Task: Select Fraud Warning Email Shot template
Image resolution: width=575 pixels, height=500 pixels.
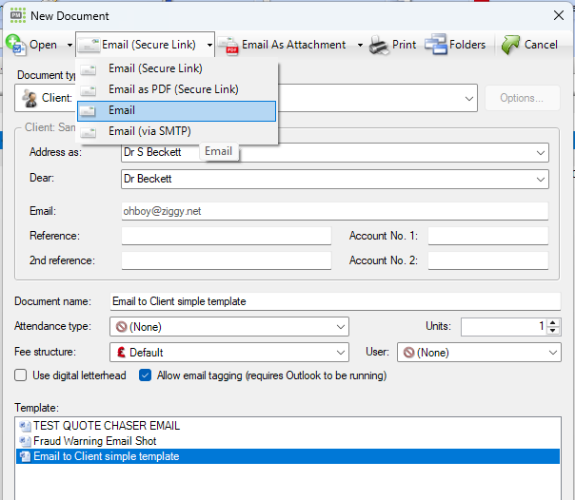Action: click(x=94, y=441)
